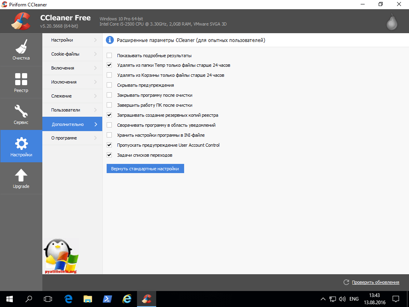Image resolution: width=409 pixels, height=307 pixels.
Task: Click chevron next to Исключения
Action: [x=95, y=82]
